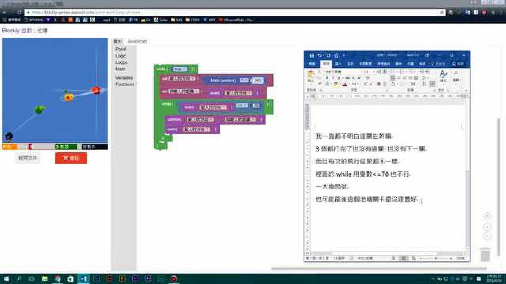Switch to the JavaScript tab in Blockly
The width and height of the screenshot is (506, 284).
[138, 41]
